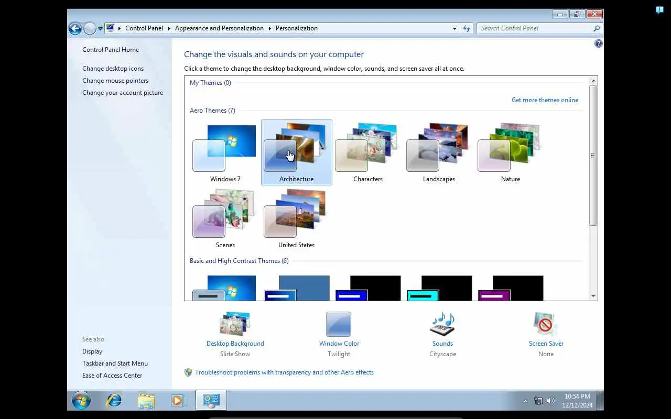Screen dimensions: 671x419
Task: Click the Sounds link text
Action: (442, 344)
